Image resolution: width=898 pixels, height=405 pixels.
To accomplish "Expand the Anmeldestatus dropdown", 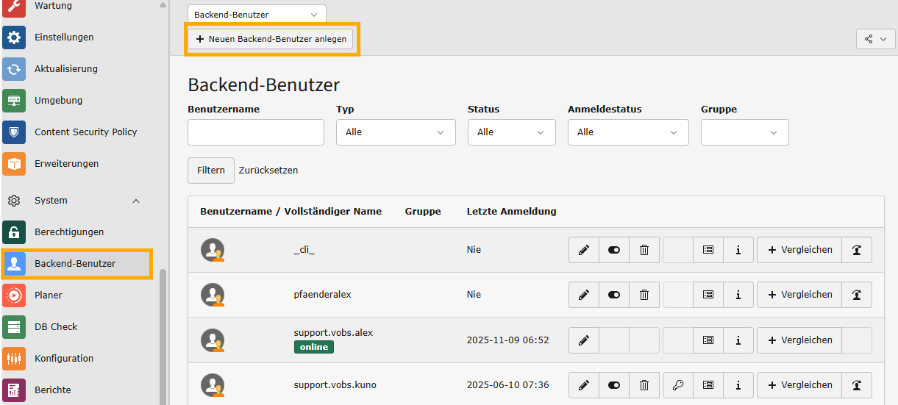I will pyautogui.click(x=627, y=132).
